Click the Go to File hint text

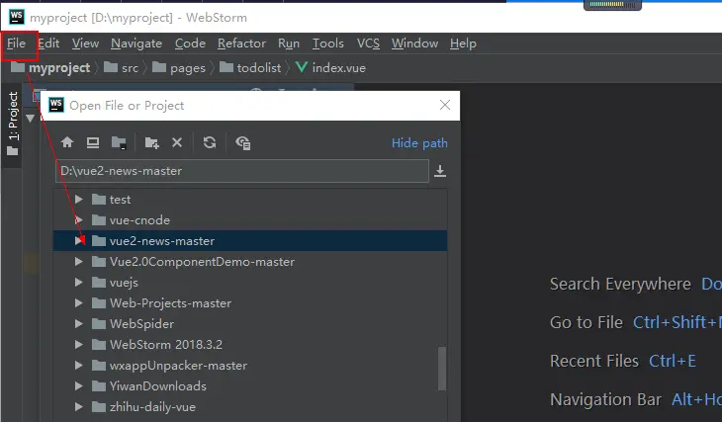pos(587,322)
